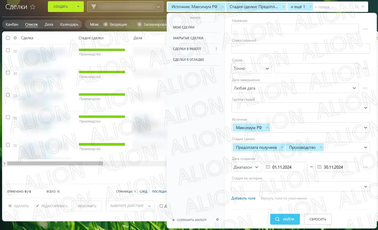
Task: Click Вернуть поля по умолчанию link
Action: tap(284, 198)
